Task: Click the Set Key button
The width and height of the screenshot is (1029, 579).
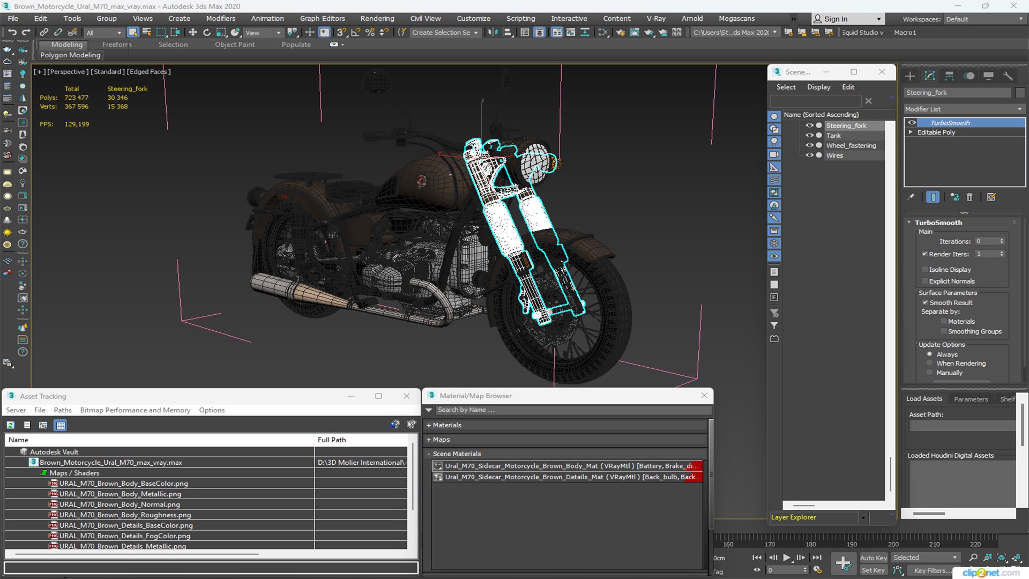Action: pos(874,570)
